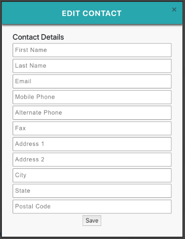The height and width of the screenshot is (239, 185).
Task: Place cursor in the email address box
Action: click(92, 81)
